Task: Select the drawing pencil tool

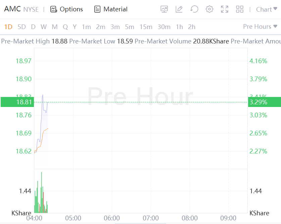Action: (x=179, y=9)
